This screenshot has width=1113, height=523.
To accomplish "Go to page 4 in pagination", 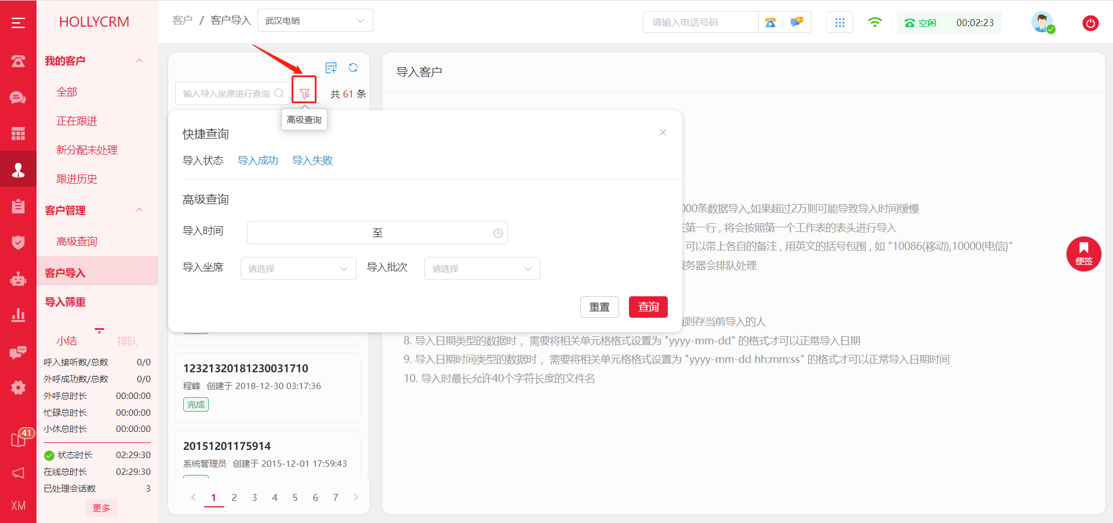I will (275, 497).
